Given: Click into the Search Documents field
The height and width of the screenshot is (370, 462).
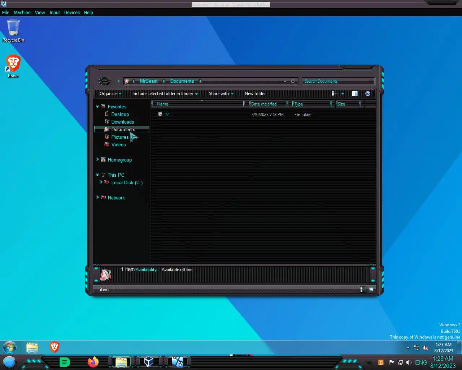Looking at the screenshot, I should [x=338, y=81].
